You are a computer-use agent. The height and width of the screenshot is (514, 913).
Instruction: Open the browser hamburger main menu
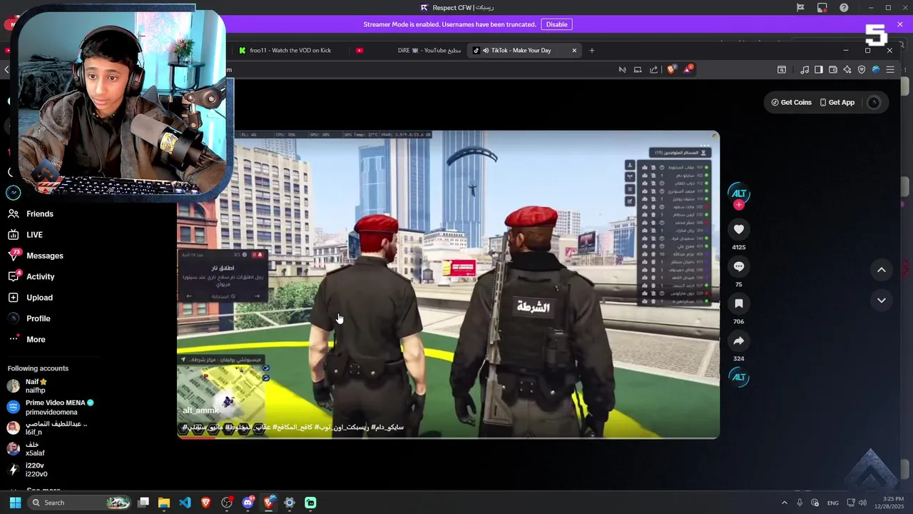890,69
